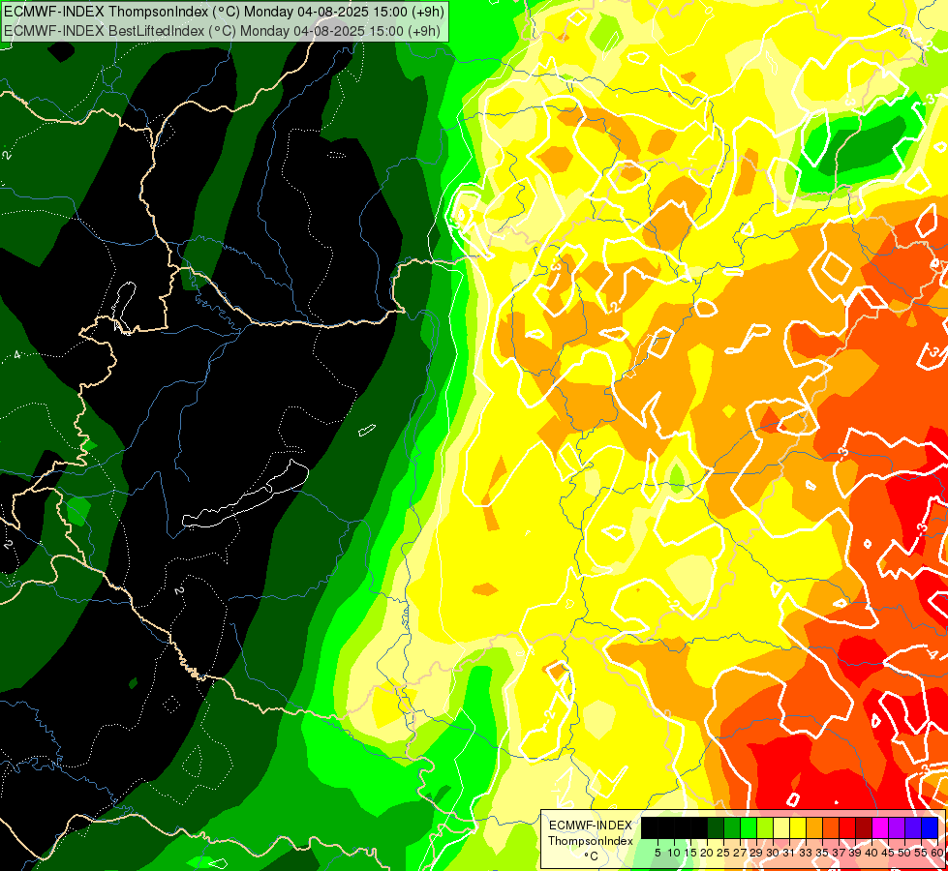
Task: Click the medium green 25–27 legend swatch
Action: (x=732, y=828)
